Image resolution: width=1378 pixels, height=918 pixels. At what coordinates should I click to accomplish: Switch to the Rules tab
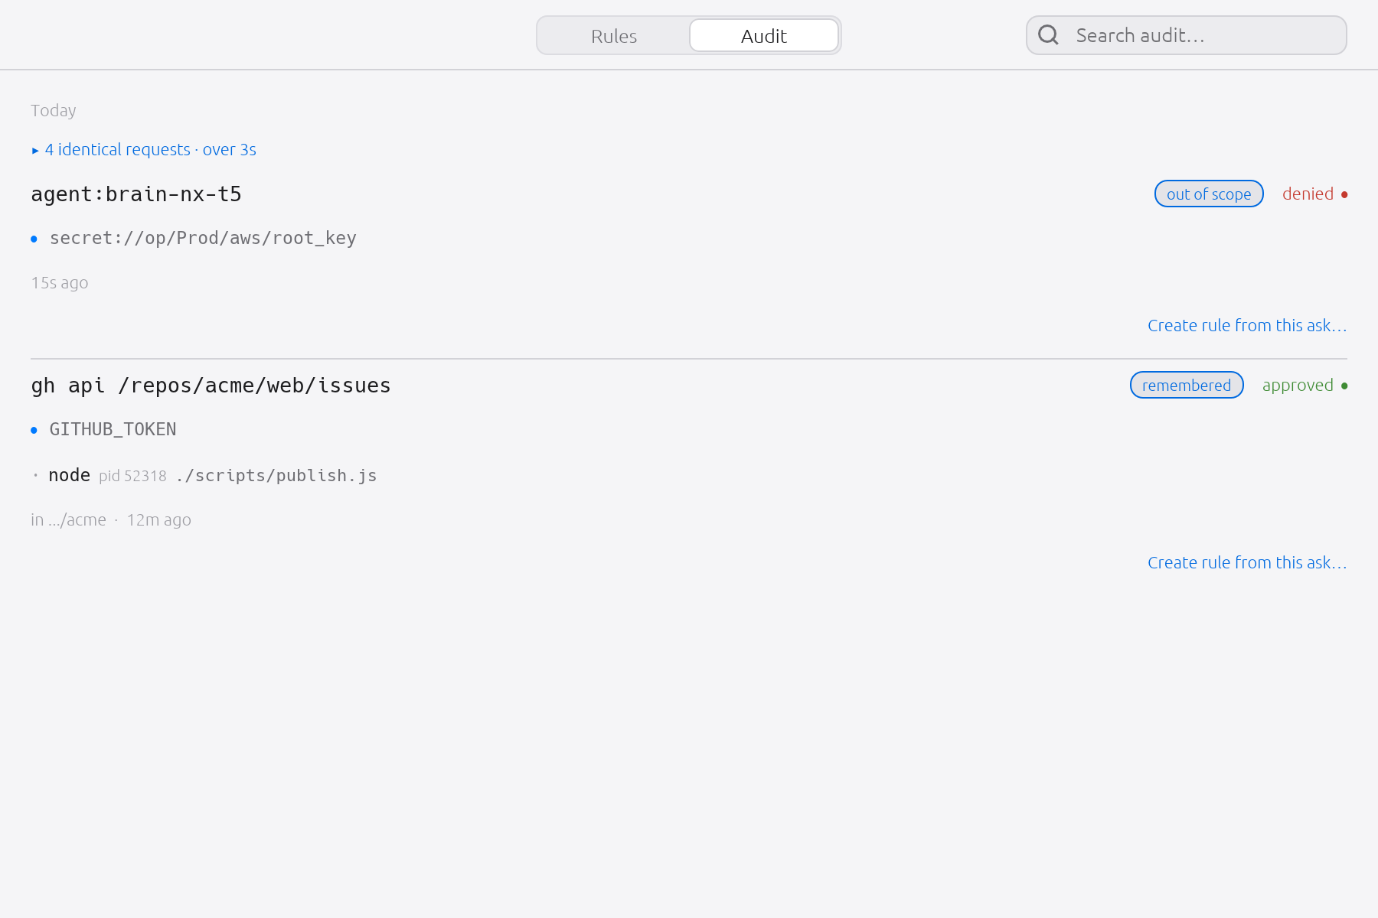tap(614, 36)
